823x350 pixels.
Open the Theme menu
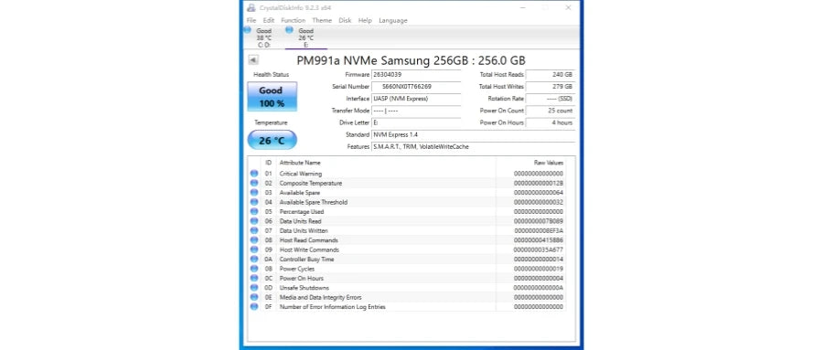pyautogui.click(x=322, y=20)
